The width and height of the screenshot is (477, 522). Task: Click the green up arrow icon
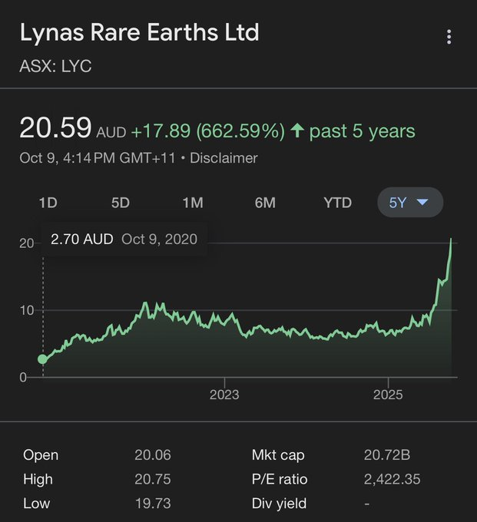[296, 130]
